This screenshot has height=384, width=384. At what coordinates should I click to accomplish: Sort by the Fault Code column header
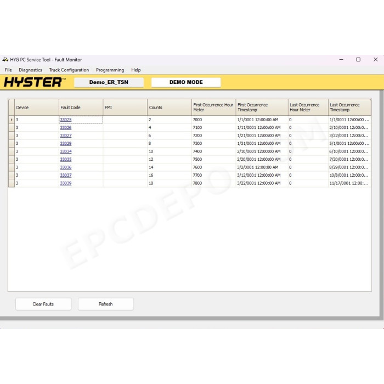click(81, 108)
